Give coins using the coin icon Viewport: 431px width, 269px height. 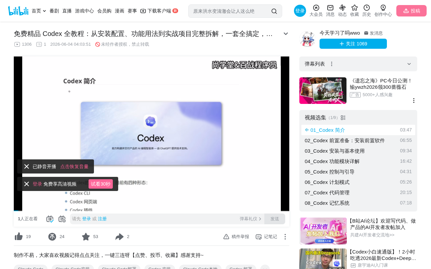(x=52, y=237)
